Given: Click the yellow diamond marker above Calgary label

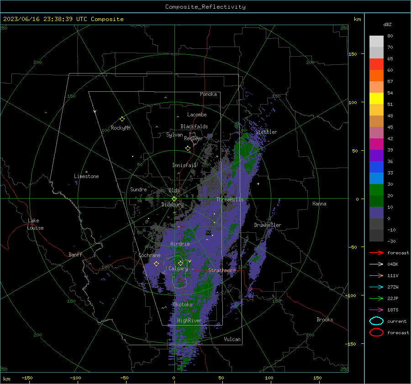Looking at the screenshot, I should pos(180,263).
